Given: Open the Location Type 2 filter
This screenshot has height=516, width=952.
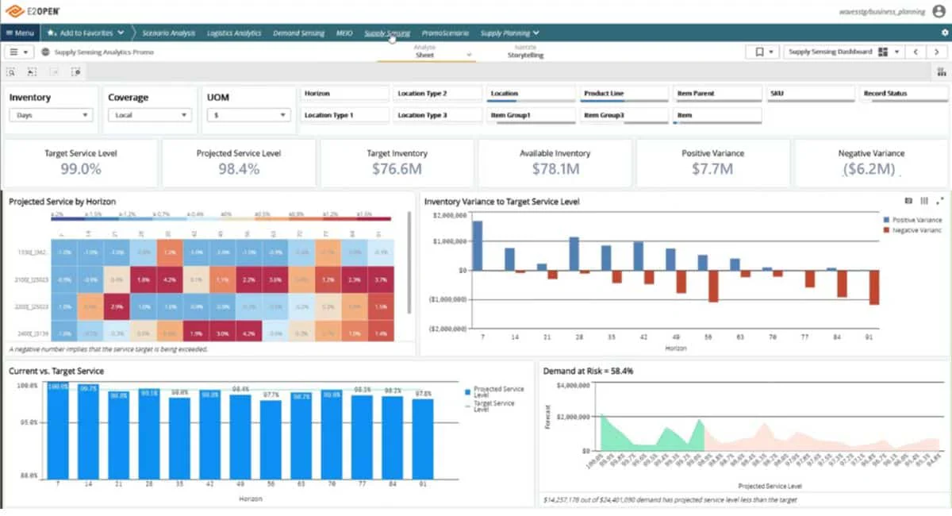Looking at the screenshot, I should click(x=438, y=94).
